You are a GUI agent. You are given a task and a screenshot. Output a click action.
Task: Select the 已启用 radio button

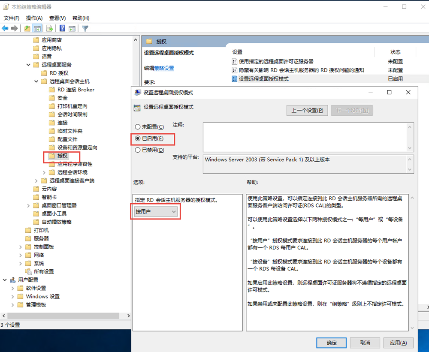[138, 138]
